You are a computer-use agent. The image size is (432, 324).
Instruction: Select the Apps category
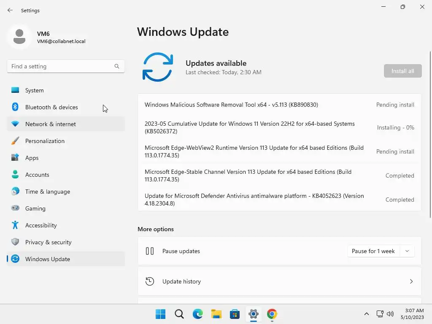click(66, 158)
